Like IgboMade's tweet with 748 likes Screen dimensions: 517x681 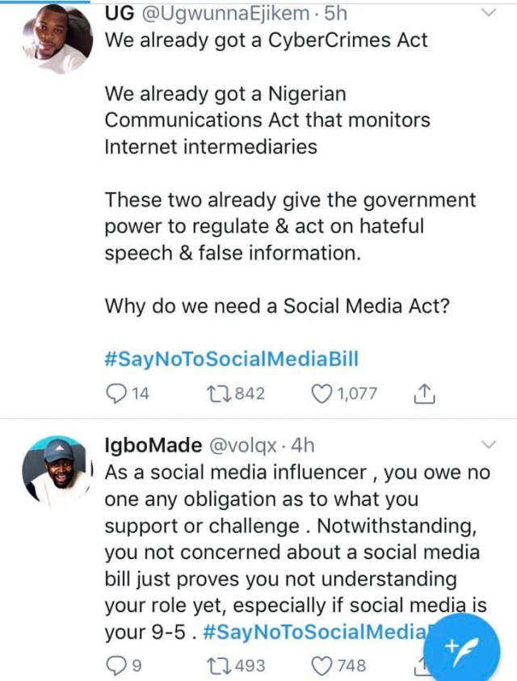pyautogui.click(x=323, y=665)
